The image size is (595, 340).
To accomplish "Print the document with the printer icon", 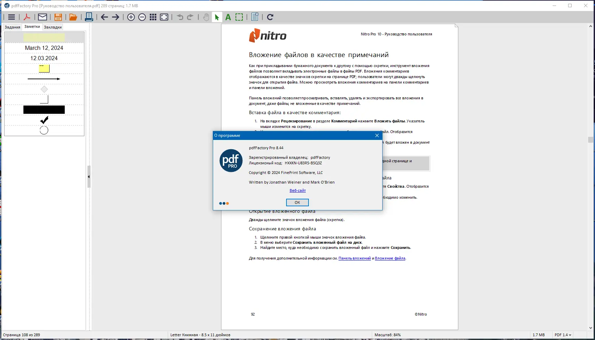I will 89,17.
